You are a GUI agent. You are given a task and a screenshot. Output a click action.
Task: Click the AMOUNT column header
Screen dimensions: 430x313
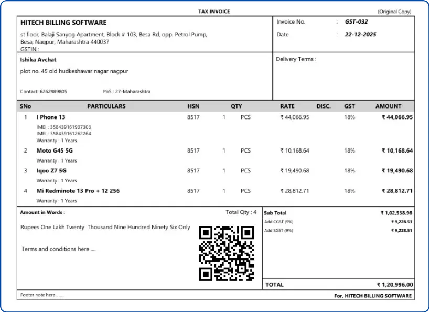388,106
